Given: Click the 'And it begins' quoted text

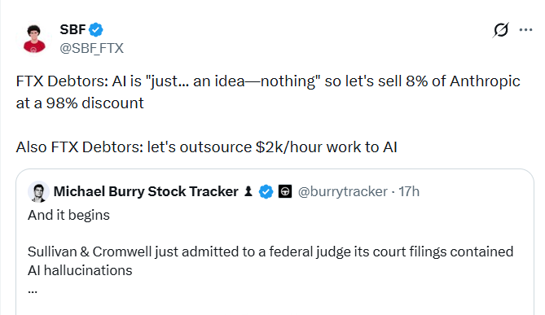Looking at the screenshot, I should 68,216.
